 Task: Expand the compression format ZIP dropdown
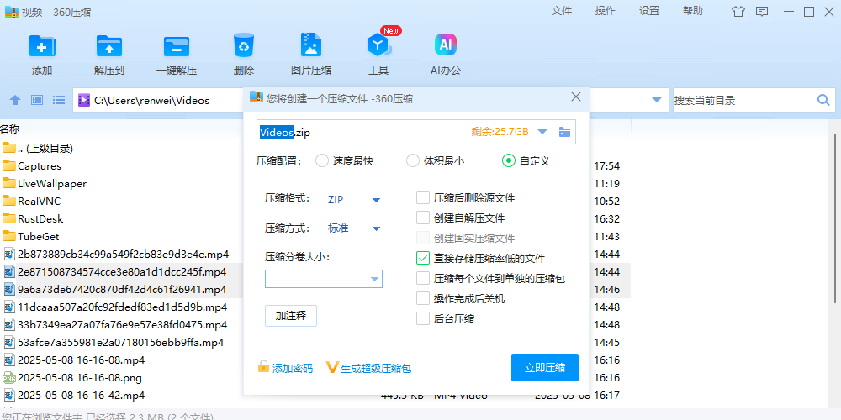click(376, 200)
